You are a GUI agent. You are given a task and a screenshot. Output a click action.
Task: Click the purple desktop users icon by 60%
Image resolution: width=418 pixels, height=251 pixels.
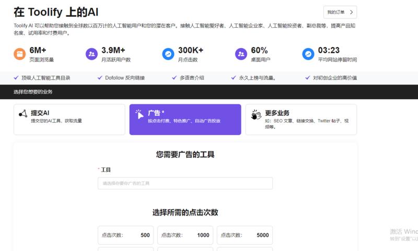(x=241, y=54)
